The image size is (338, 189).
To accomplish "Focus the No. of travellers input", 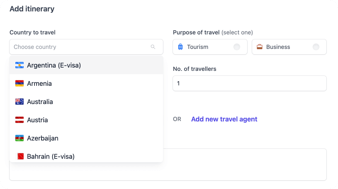I will coord(249,83).
